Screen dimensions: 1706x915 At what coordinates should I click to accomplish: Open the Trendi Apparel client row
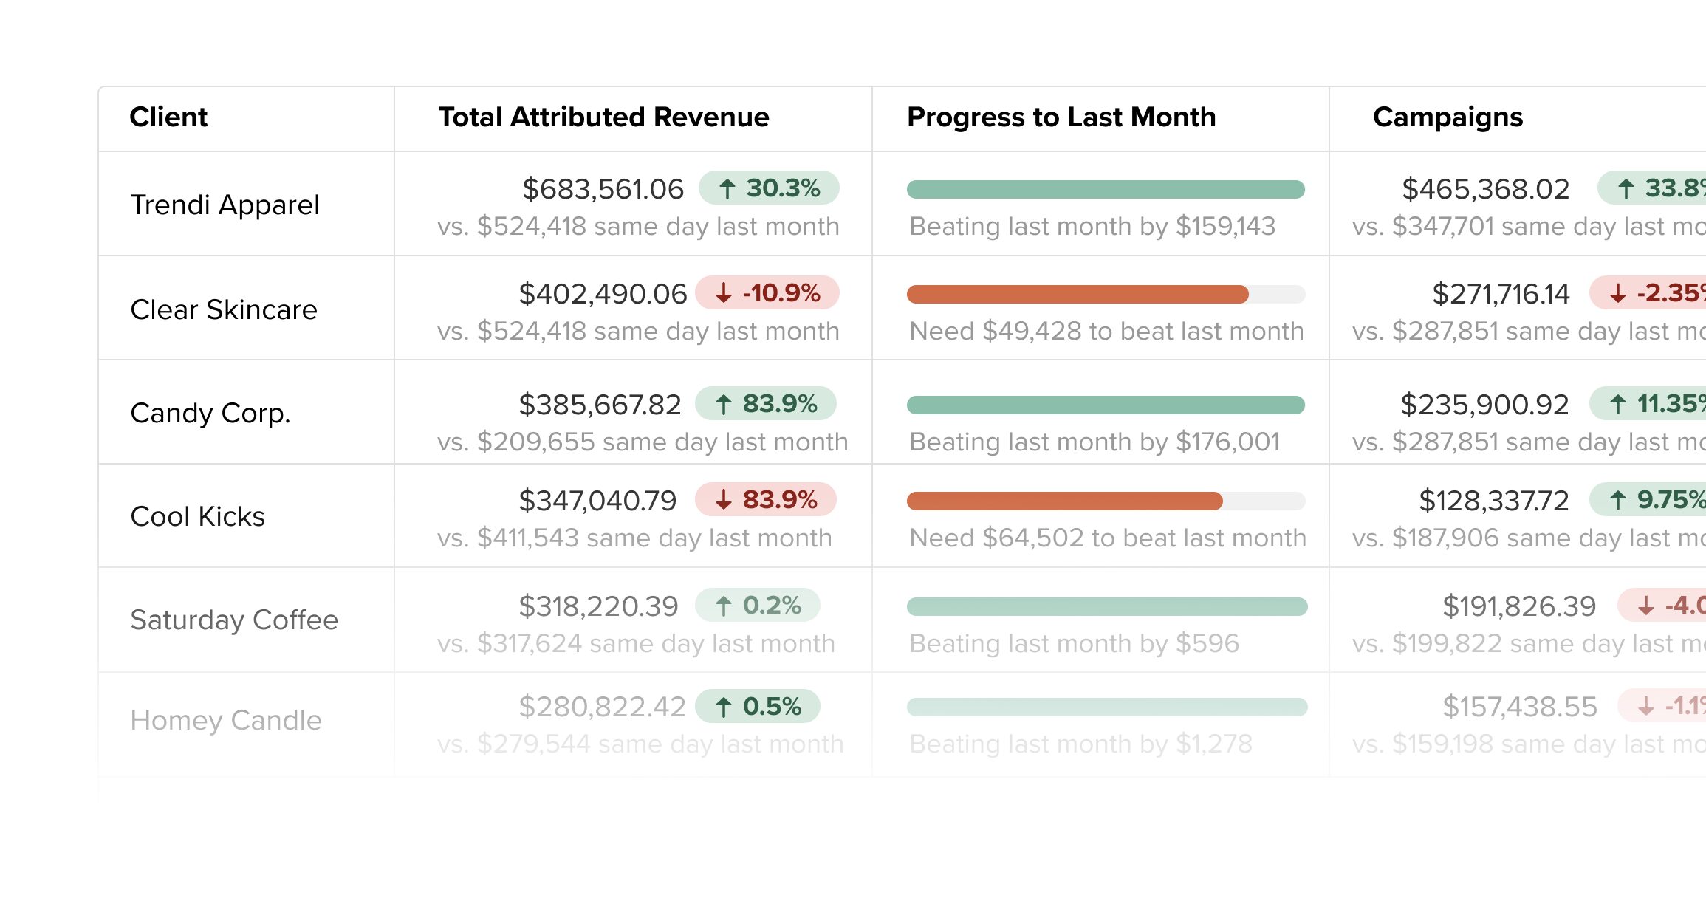coord(225,205)
